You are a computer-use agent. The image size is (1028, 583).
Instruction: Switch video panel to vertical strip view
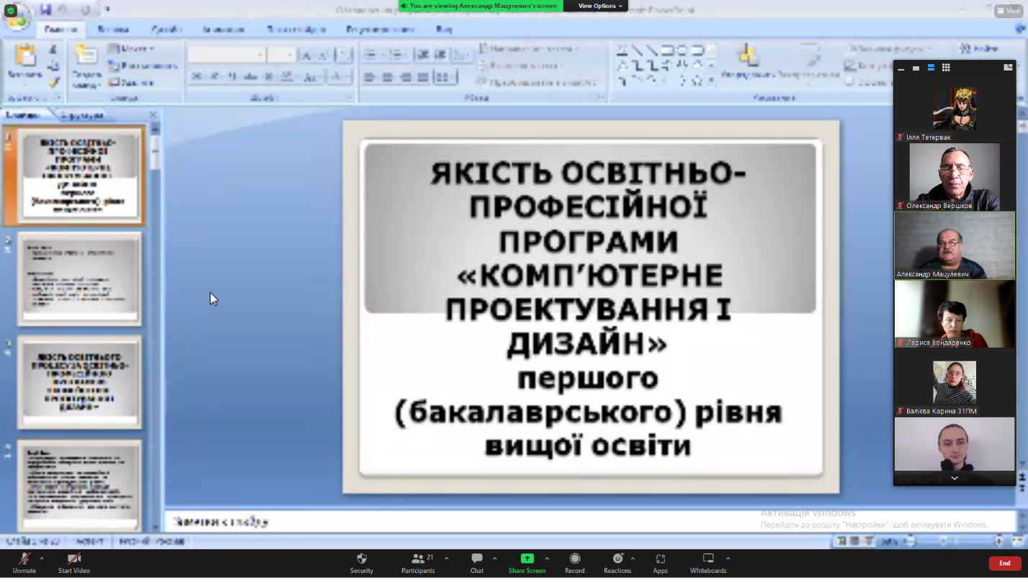[x=931, y=68]
